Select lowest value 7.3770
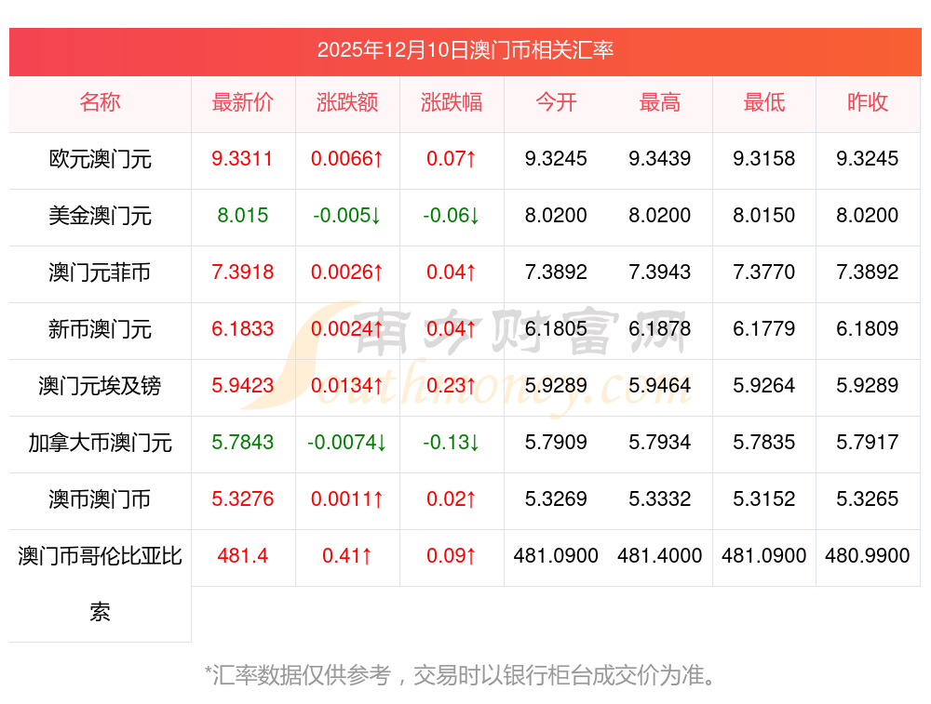This screenshot has height=704, width=931. [x=763, y=272]
